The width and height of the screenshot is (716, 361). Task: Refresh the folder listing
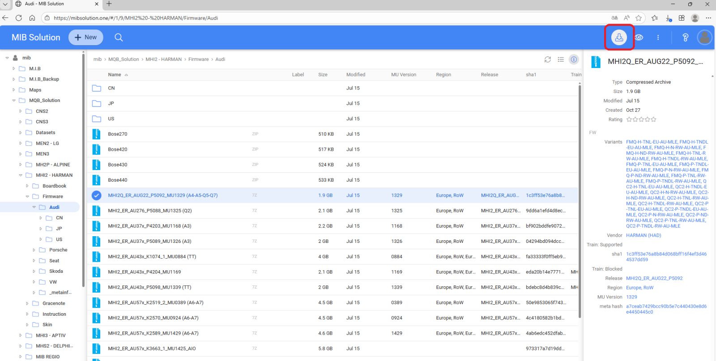[548, 59]
